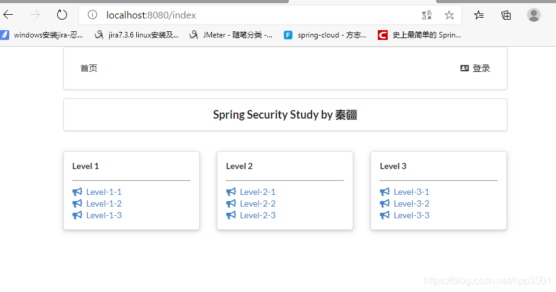Open the Level-1-3 link
Viewport: 556px width, 292px height.
click(104, 215)
